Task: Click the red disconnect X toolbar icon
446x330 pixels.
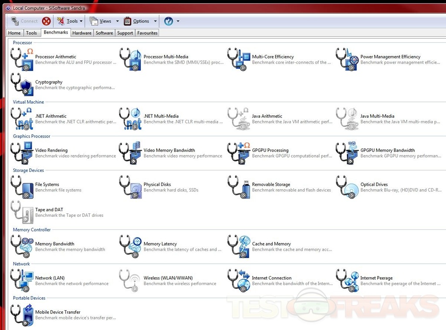Action: [46, 21]
